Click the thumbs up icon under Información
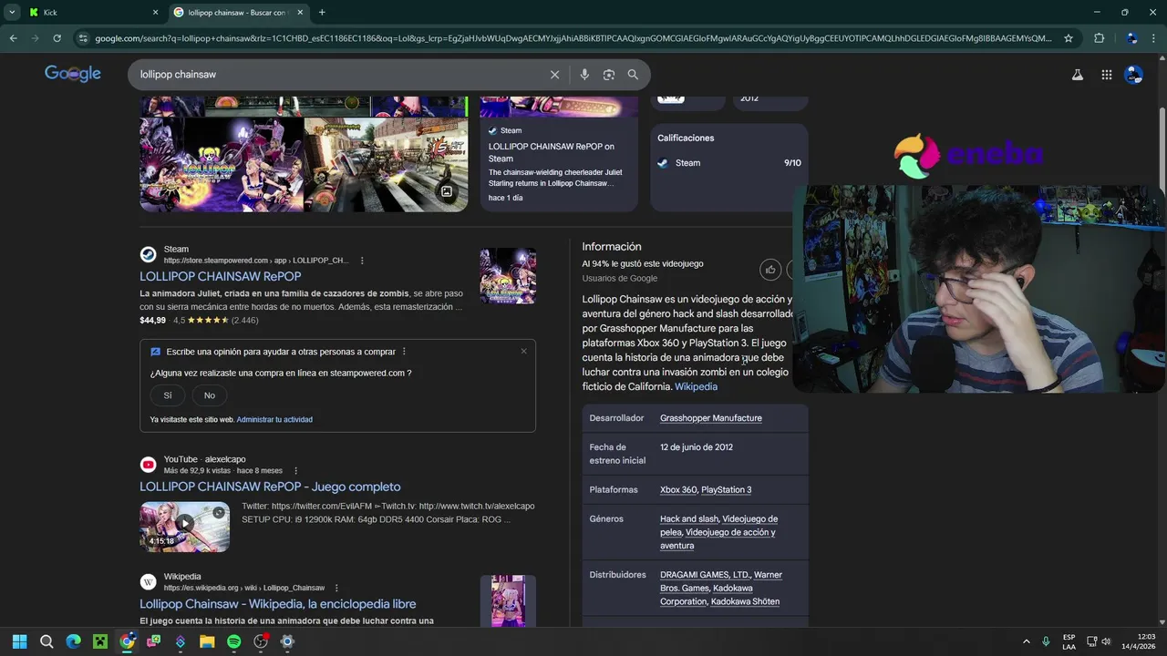 click(770, 269)
